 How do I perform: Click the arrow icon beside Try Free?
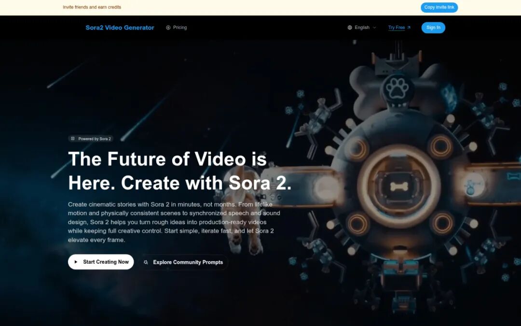pos(409,28)
